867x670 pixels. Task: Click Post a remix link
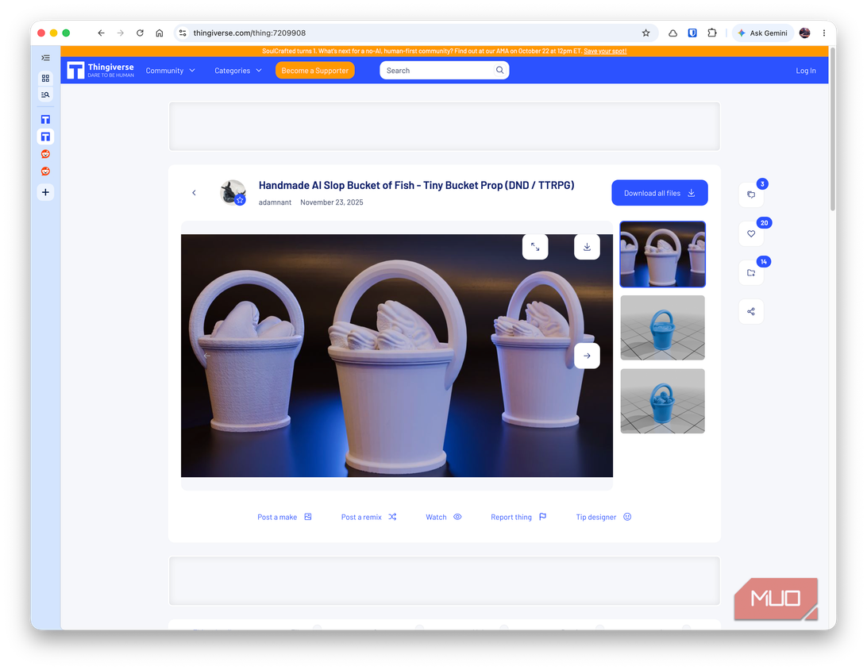[x=369, y=518]
